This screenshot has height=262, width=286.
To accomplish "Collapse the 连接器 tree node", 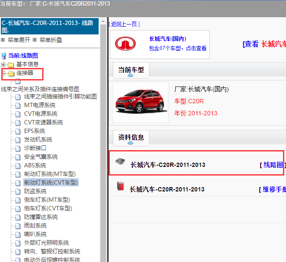I will 3,73.
